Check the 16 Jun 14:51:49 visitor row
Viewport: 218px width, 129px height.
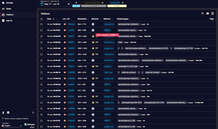(42, 48)
